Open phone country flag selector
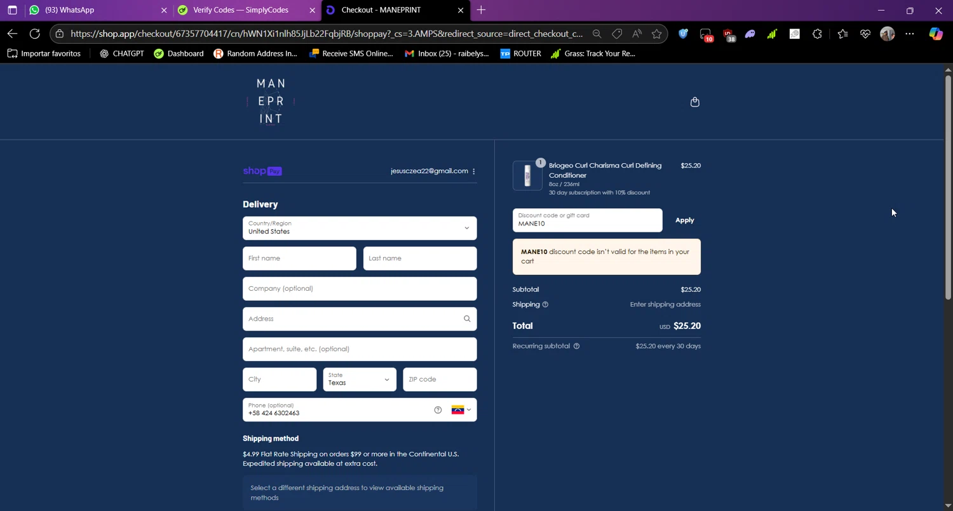953x511 pixels. 461,410
